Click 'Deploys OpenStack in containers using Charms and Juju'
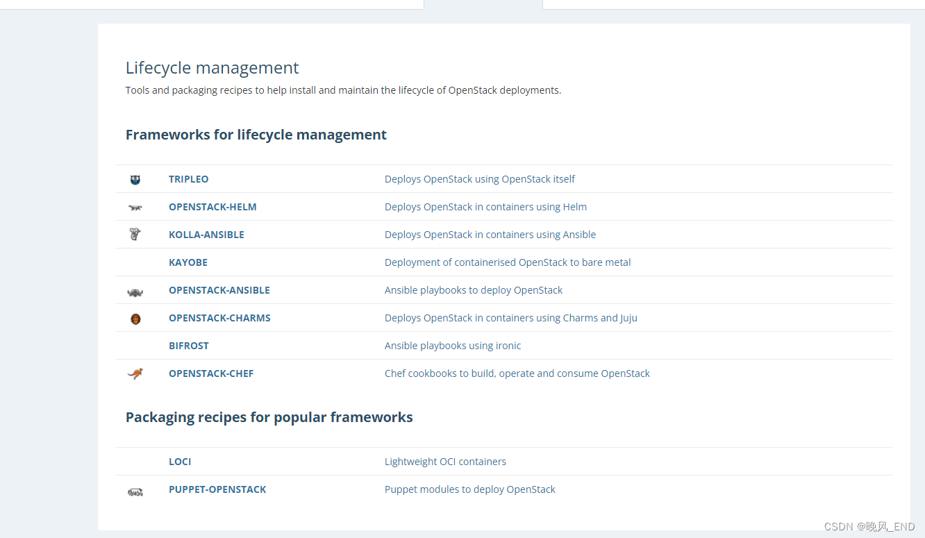The image size is (925, 538). (x=511, y=318)
